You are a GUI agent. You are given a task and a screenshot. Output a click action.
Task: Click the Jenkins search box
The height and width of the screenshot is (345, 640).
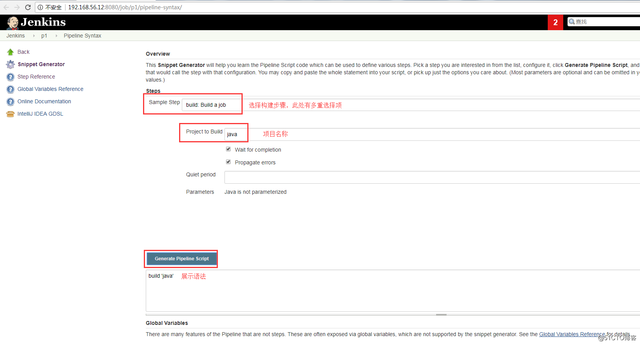pos(604,22)
